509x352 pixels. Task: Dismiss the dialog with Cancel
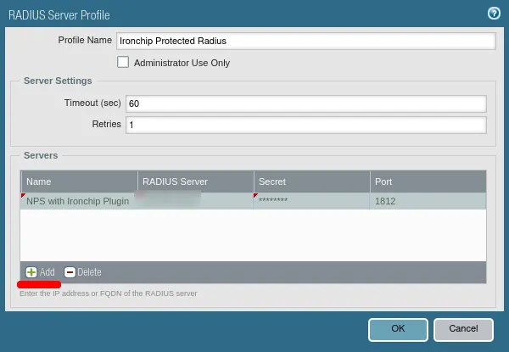(463, 330)
